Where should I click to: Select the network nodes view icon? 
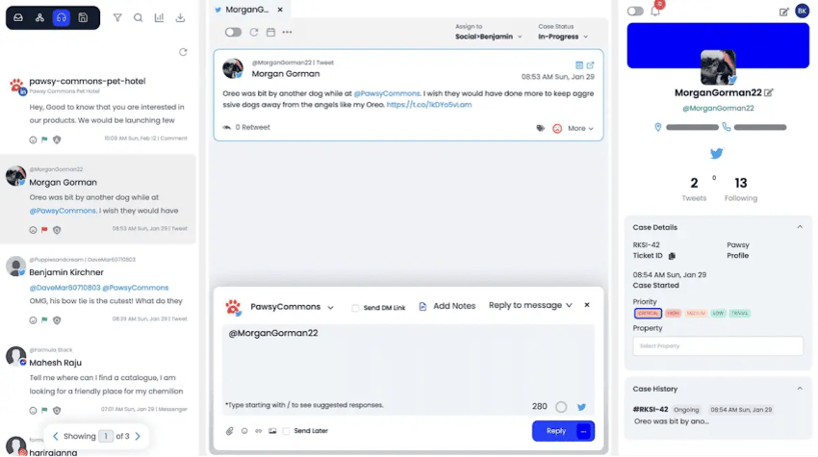coord(39,17)
